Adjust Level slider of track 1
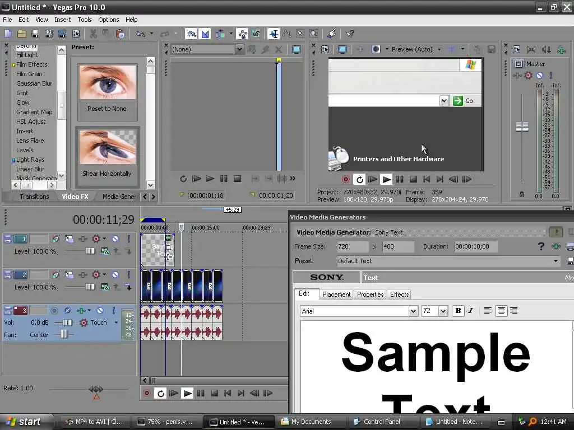Viewport: 574px width, 430px height. (90, 251)
